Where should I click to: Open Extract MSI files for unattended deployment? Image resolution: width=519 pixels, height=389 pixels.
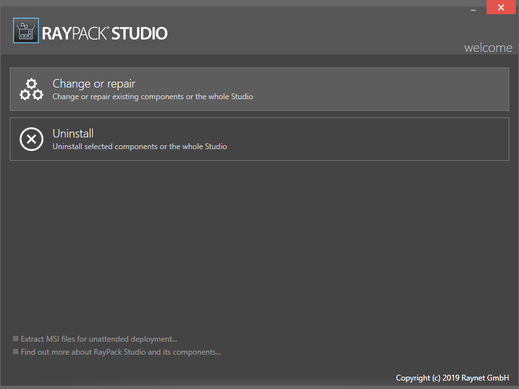pos(99,339)
